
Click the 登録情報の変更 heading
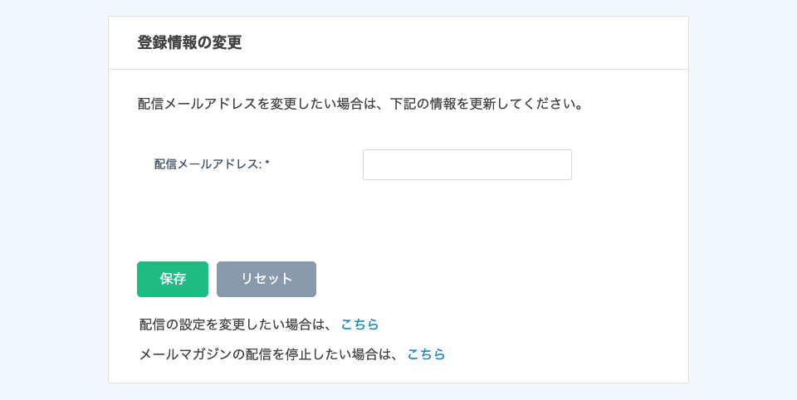click(x=189, y=43)
